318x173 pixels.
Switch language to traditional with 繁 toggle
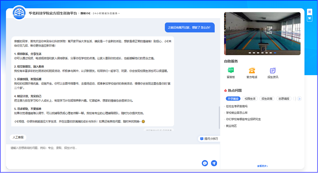(x=309, y=18)
